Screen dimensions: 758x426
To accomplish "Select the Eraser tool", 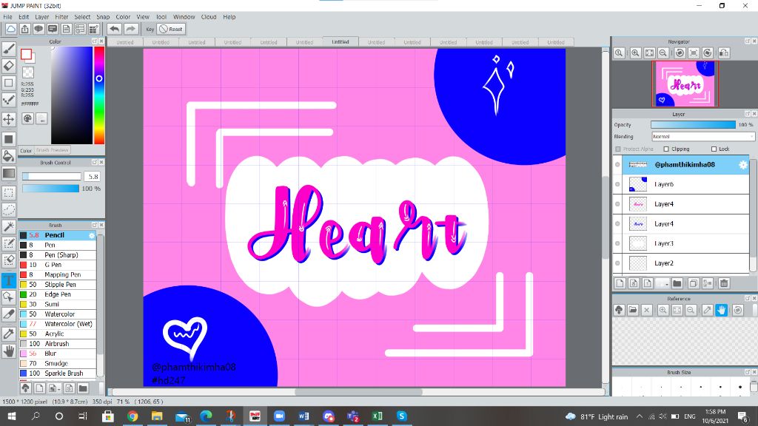I will (x=9, y=65).
